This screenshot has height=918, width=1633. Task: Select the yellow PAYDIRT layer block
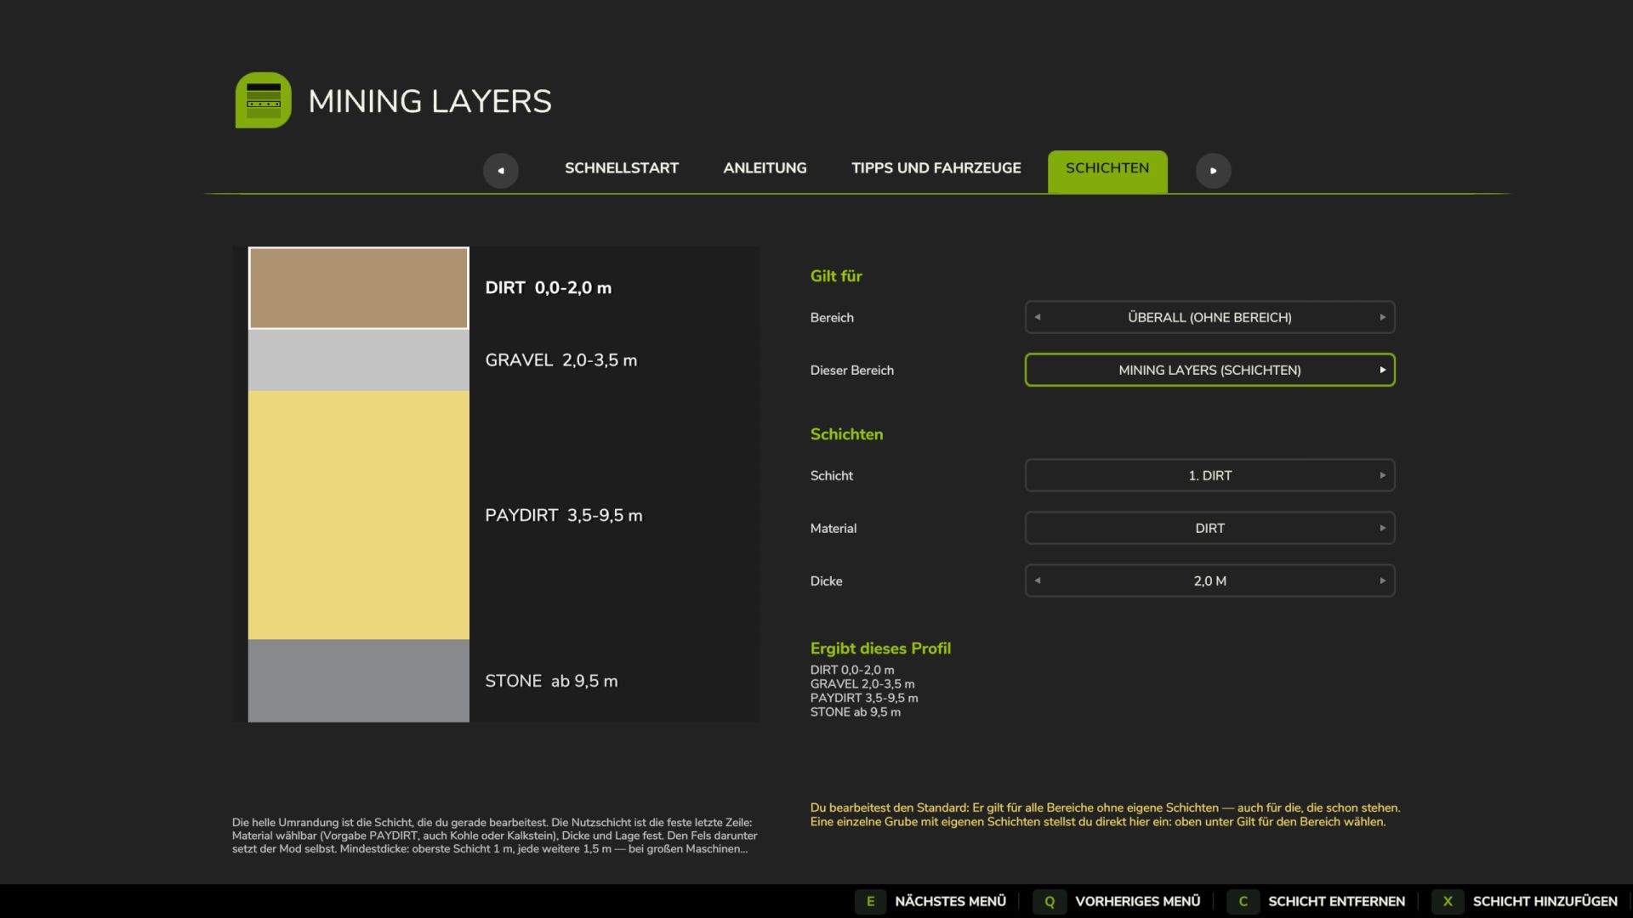coord(358,515)
